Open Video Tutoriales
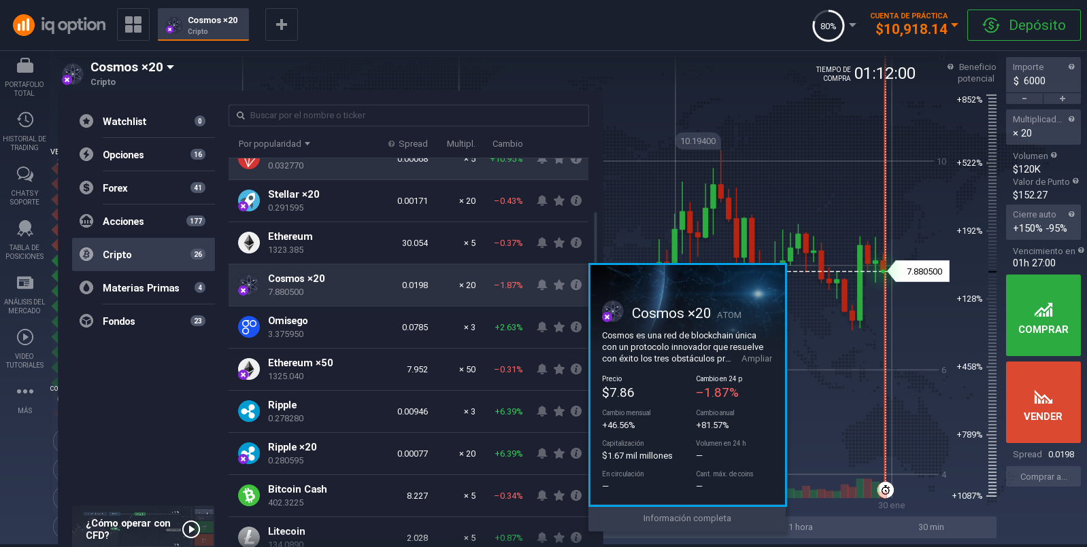The image size is (1087, 547). coord(24,349)
